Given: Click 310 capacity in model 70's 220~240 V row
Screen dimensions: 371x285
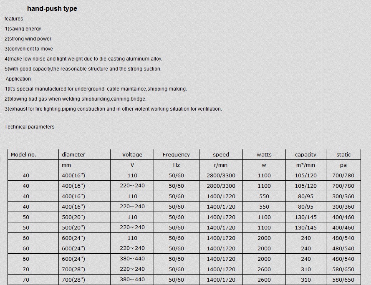Looking at the screenshot, I should (306, 269).
